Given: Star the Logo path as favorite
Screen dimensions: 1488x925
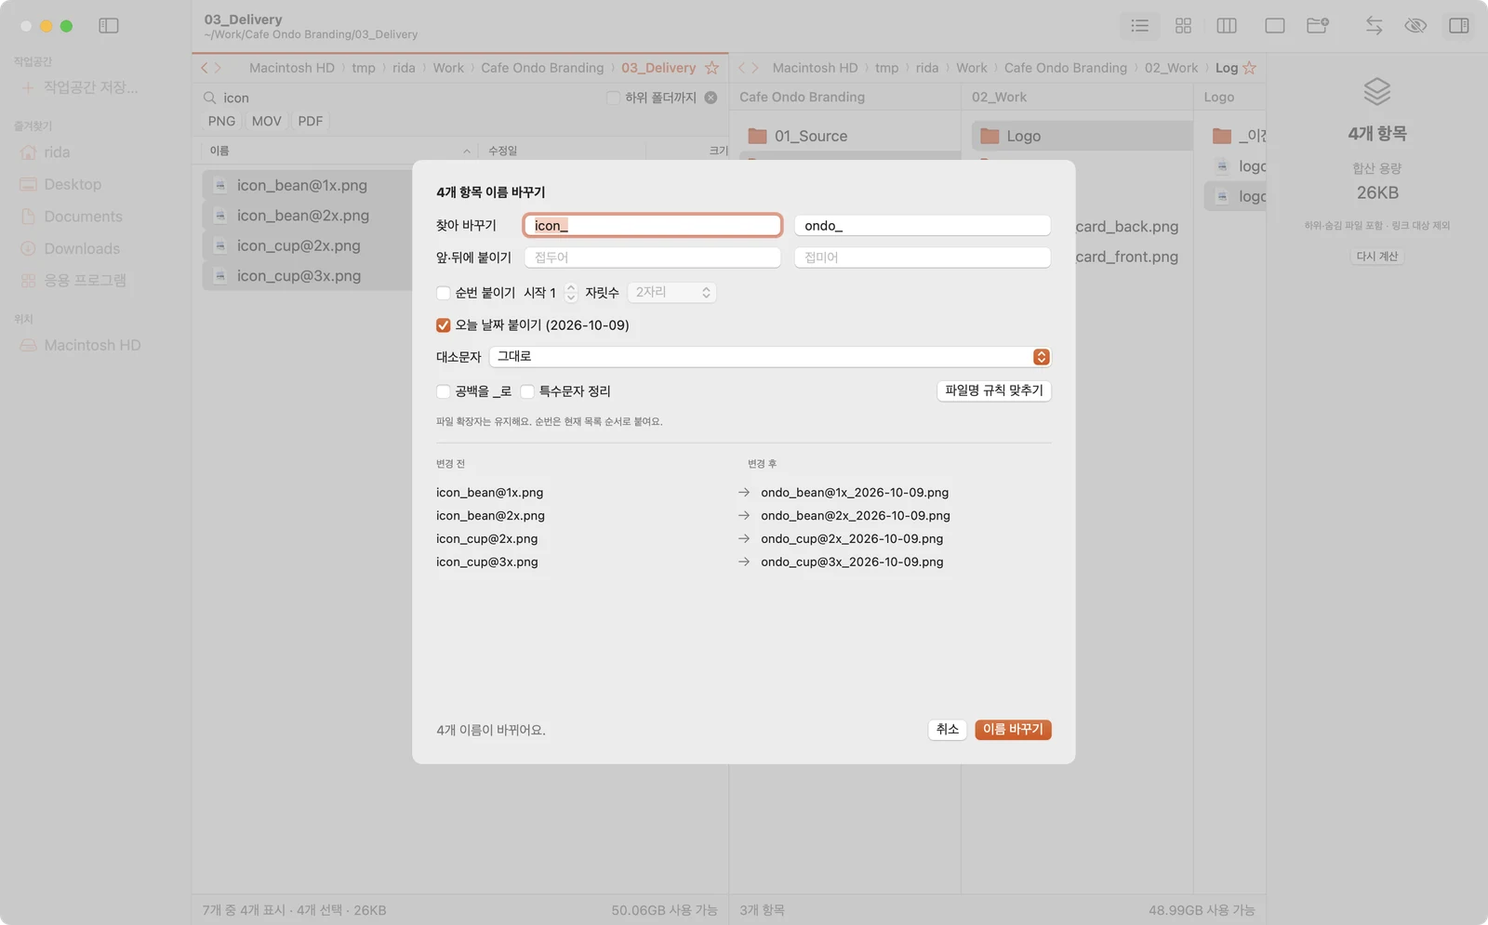Looking at the screenshot, I should point(1249,68).
